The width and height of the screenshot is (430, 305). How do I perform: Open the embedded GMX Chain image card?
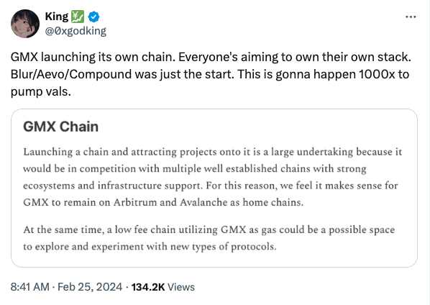pos(214,188)
